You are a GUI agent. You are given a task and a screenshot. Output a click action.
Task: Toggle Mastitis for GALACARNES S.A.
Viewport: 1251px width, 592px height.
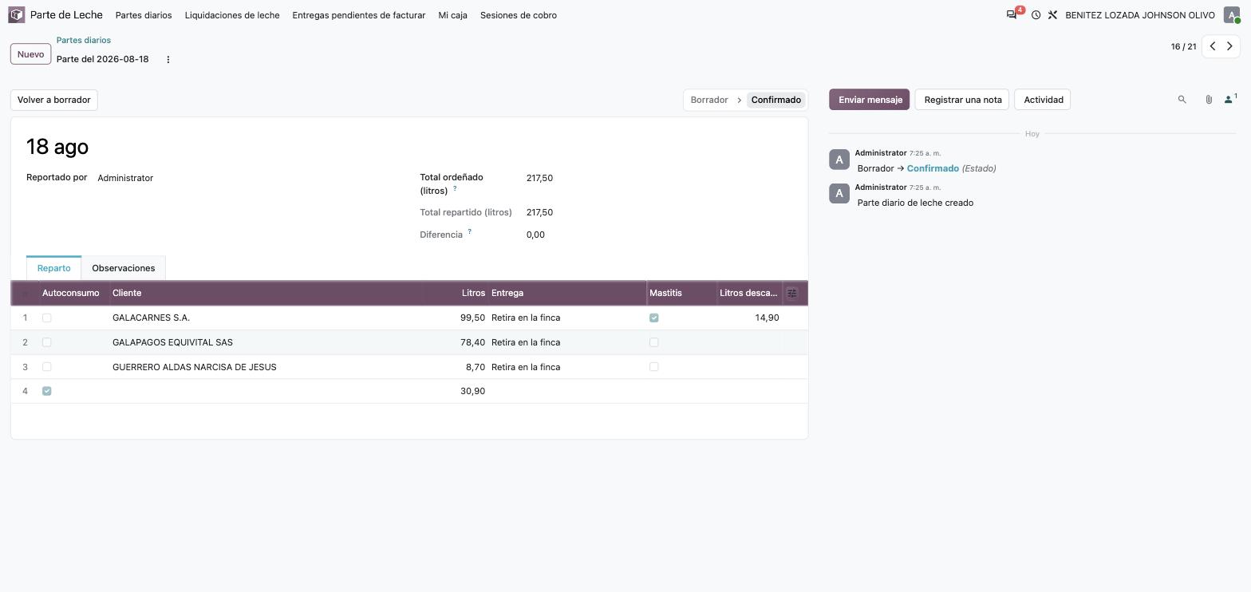654,318
